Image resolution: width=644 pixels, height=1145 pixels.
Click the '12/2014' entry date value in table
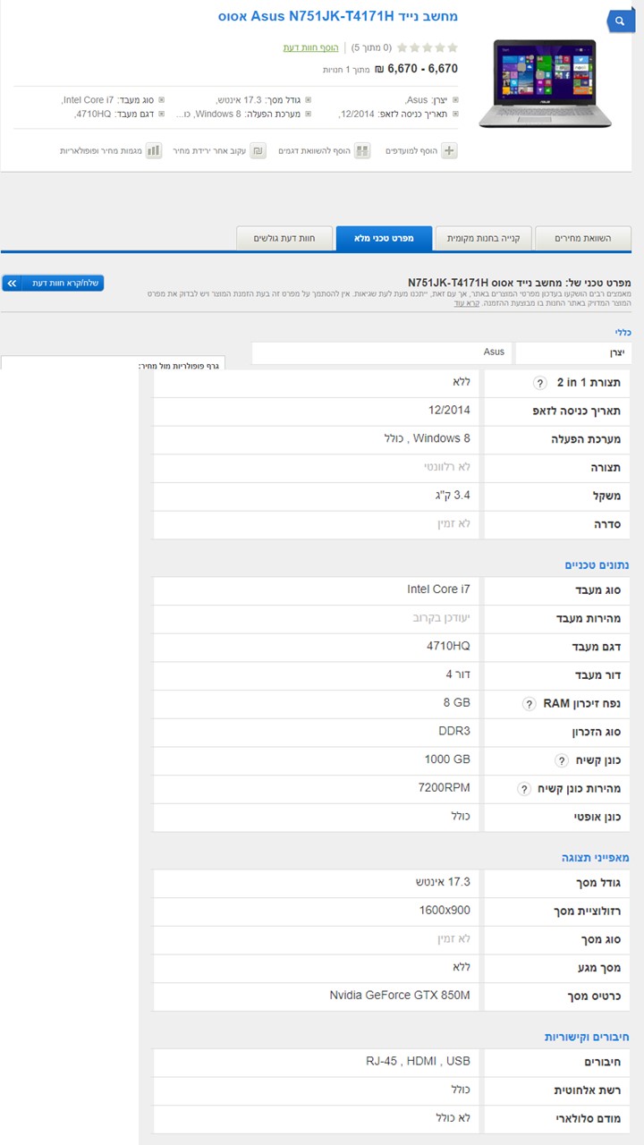coord(449,411)
